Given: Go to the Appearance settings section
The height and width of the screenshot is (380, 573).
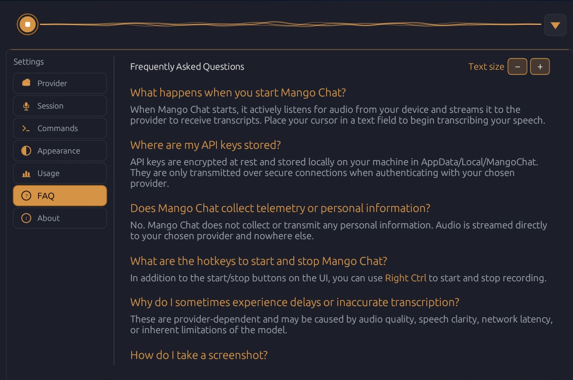Looking at the screenshot, I should 59,151.
